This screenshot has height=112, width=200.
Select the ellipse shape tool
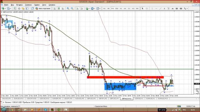(181, 8)
